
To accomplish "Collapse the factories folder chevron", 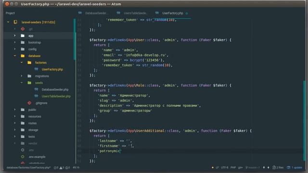I will click(22, 62).
